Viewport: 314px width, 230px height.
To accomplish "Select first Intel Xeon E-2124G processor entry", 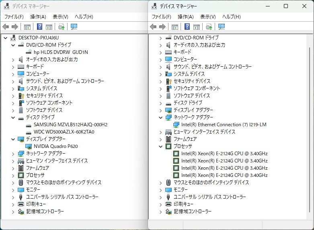I will (x=224, y=154).
